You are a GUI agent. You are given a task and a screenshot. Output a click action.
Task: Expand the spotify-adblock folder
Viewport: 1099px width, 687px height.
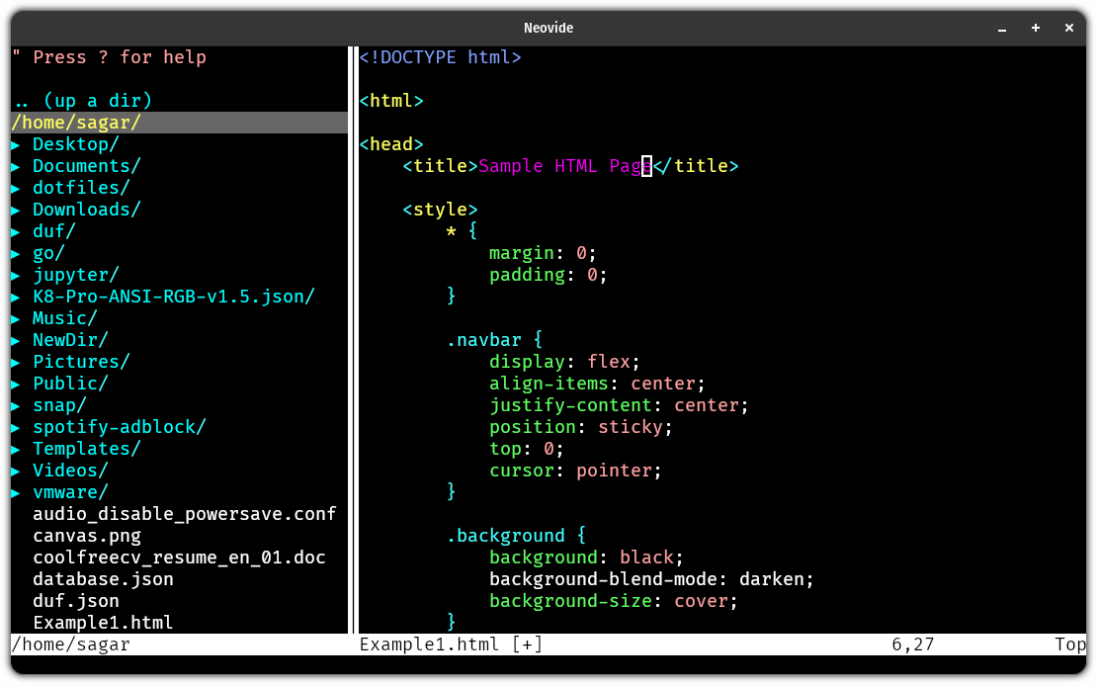(x=18, y=426)
